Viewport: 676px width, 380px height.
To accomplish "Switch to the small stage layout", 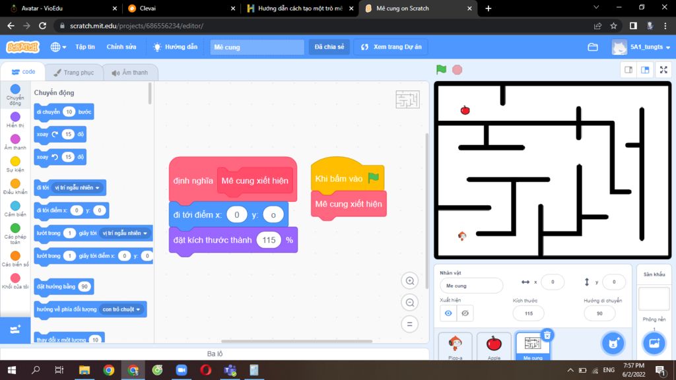I will coord(628,70).
